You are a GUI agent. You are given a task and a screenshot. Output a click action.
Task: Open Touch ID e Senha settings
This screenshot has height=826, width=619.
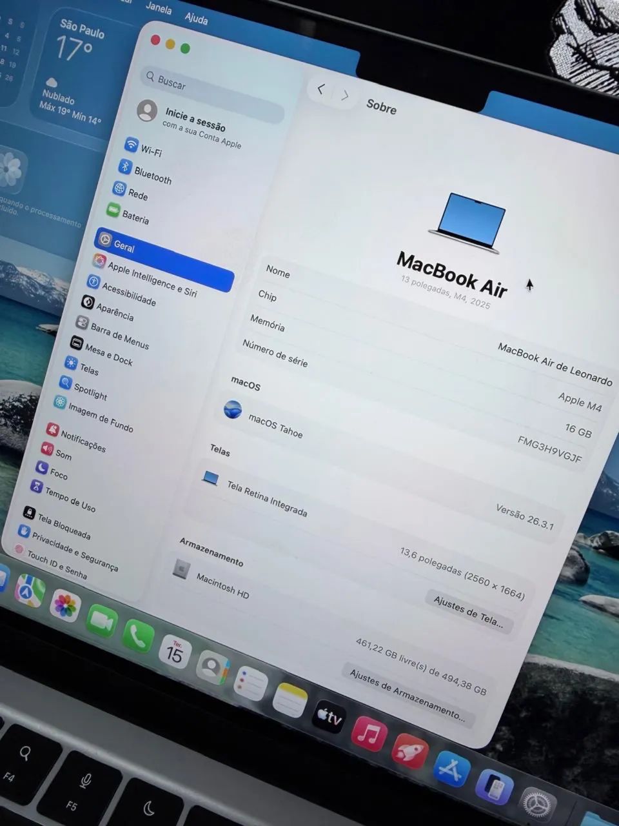pos(50,562)
